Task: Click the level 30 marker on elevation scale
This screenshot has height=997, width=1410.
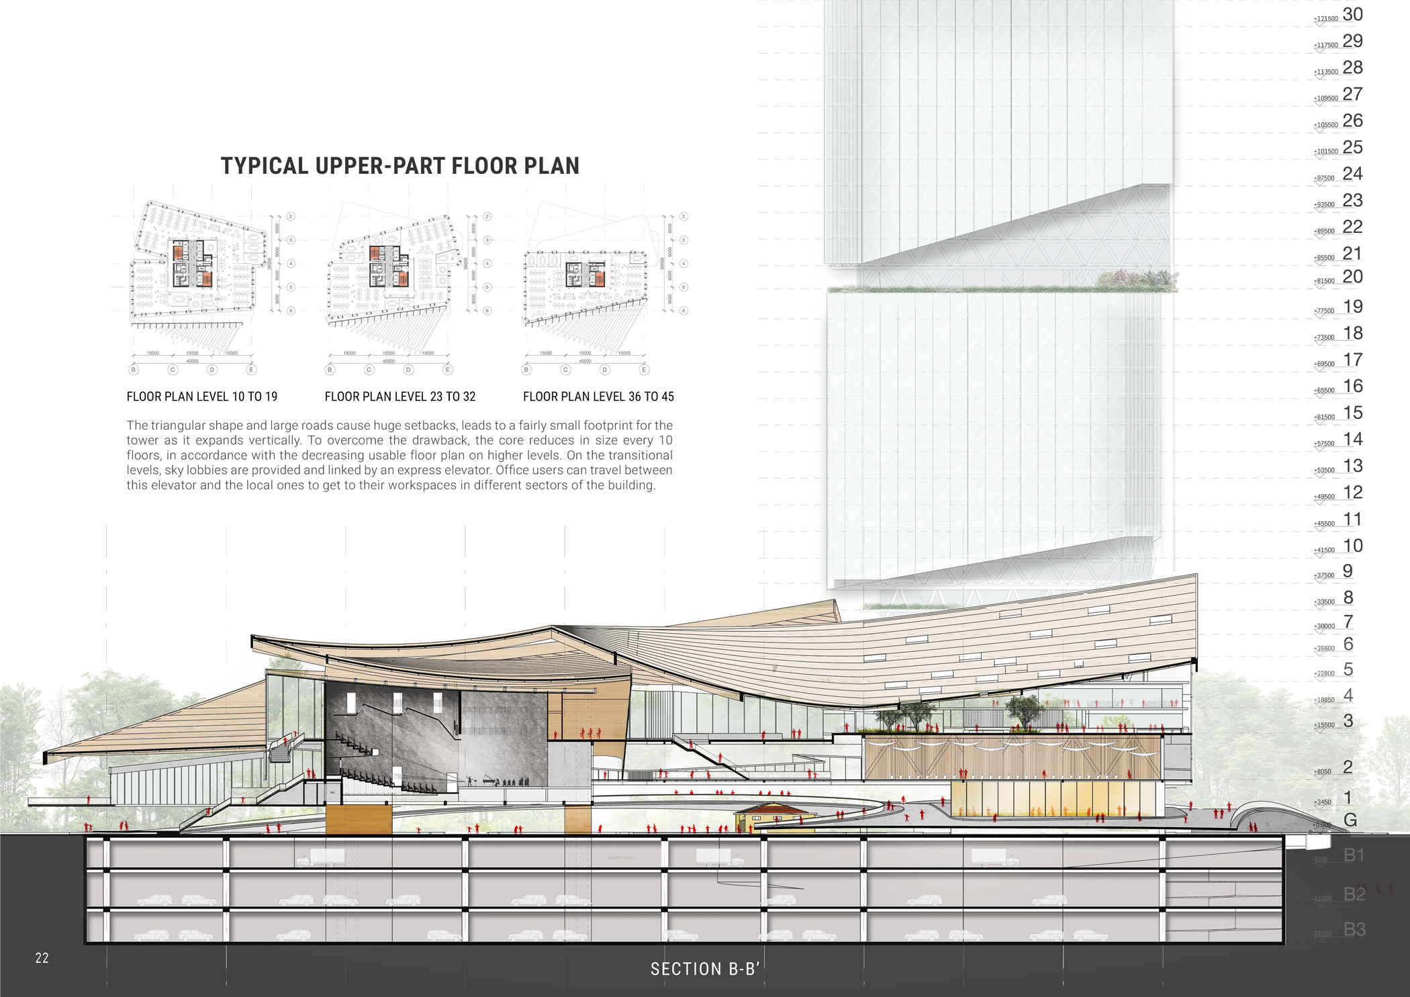Action: click(1352, 15)
